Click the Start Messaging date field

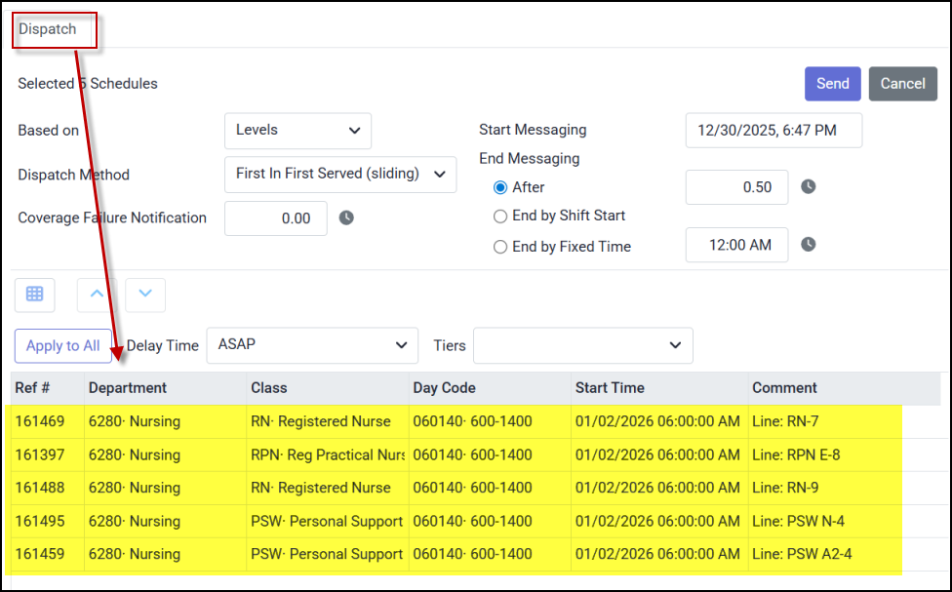click(773, 130)
